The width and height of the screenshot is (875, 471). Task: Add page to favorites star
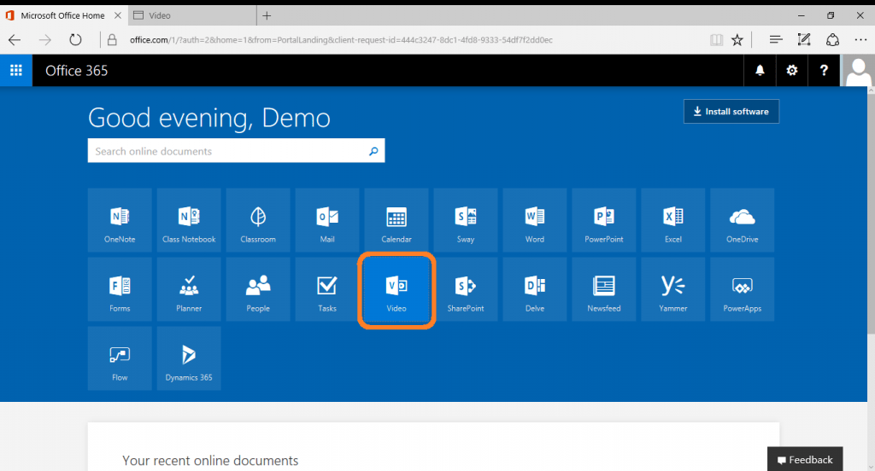pos(737,39)
